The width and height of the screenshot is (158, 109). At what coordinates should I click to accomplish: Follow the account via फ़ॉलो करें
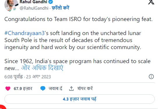click(60, 8)
